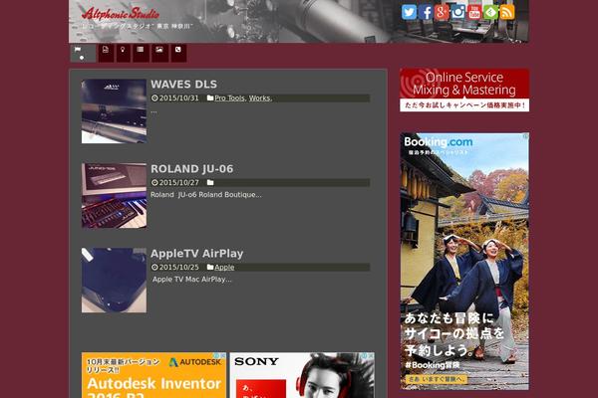This screenshot has width=598, height=398.
Task: Select the phone contact navigation tab
Action: 178,53
